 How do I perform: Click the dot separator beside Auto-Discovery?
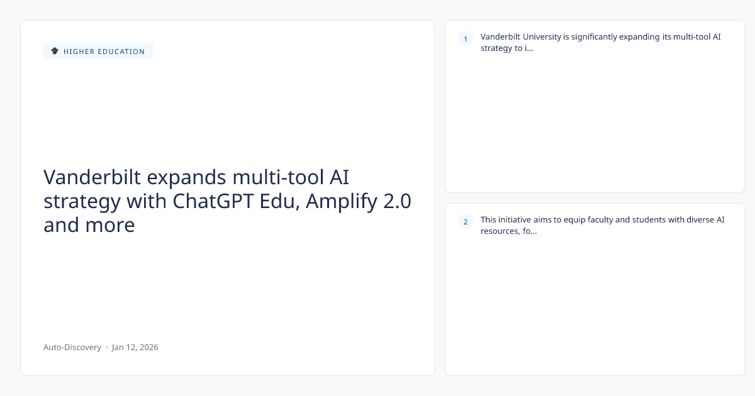click(x=106, y=347)
